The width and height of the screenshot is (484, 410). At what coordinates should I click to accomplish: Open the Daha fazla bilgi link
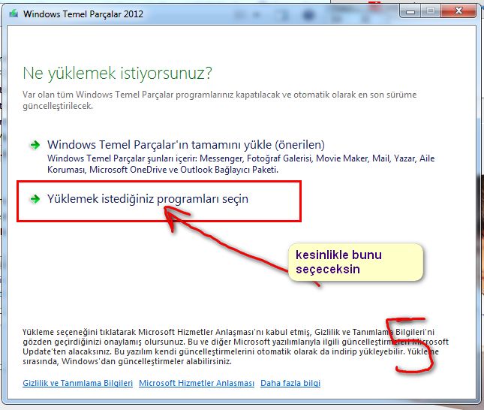[x=290, y=383]
